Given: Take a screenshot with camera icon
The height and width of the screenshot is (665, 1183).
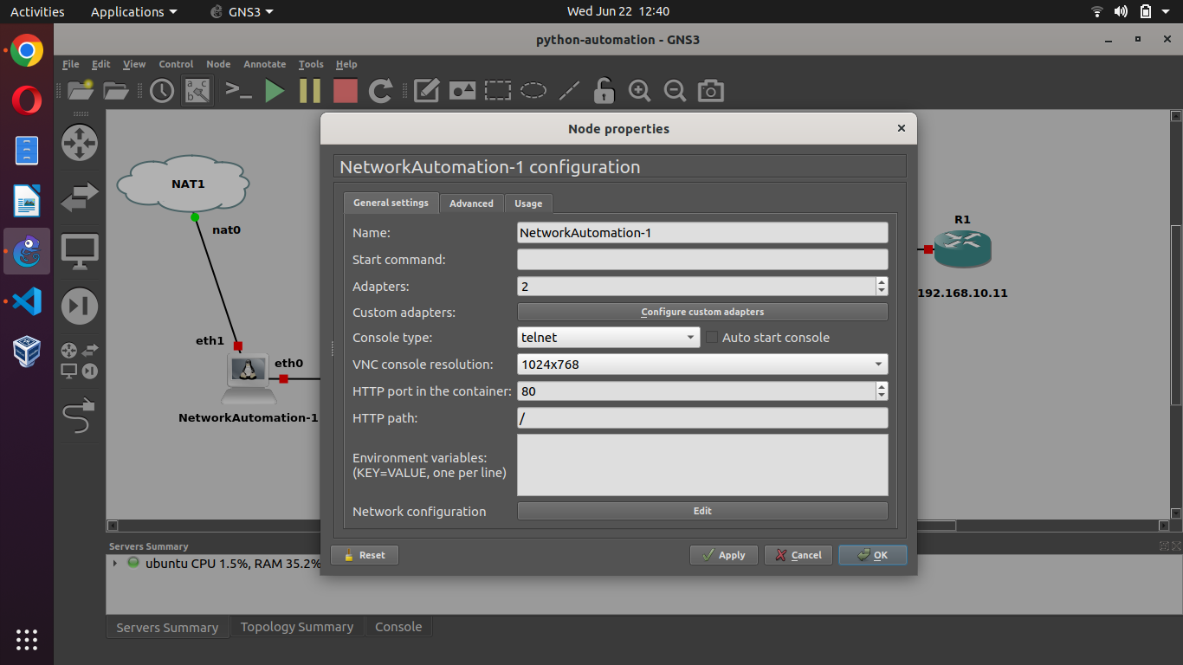Looking at the screenshot, I should click(711, 91).
